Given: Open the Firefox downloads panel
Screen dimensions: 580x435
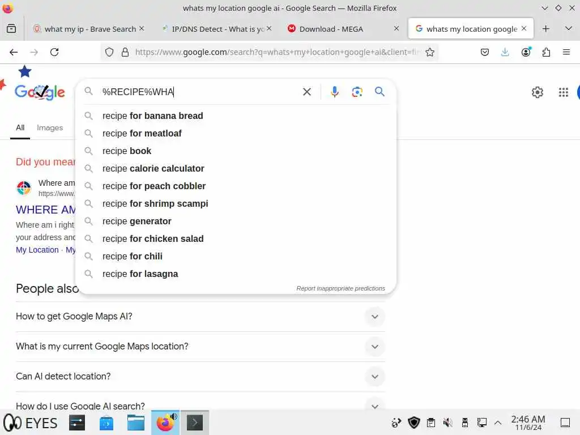Looking at the screenshot, I should pyautogui.click(x=505, y=52).
